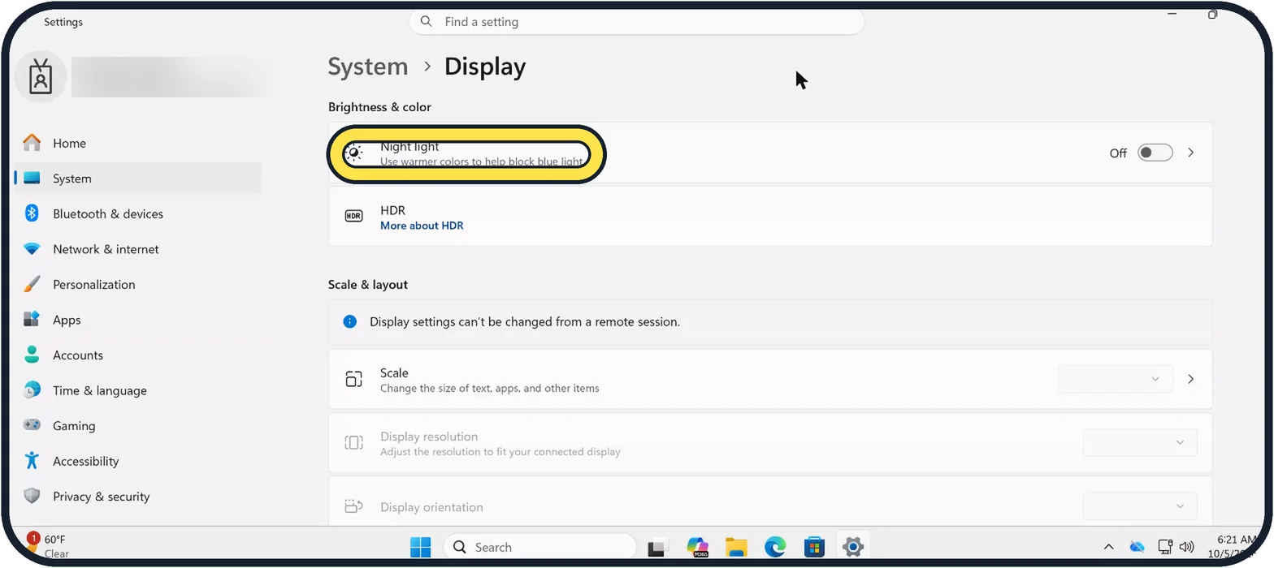Open the Windows Start button
Viewport: 1274px width, 568px height.
pyautogui.click(x=421, y=547)
